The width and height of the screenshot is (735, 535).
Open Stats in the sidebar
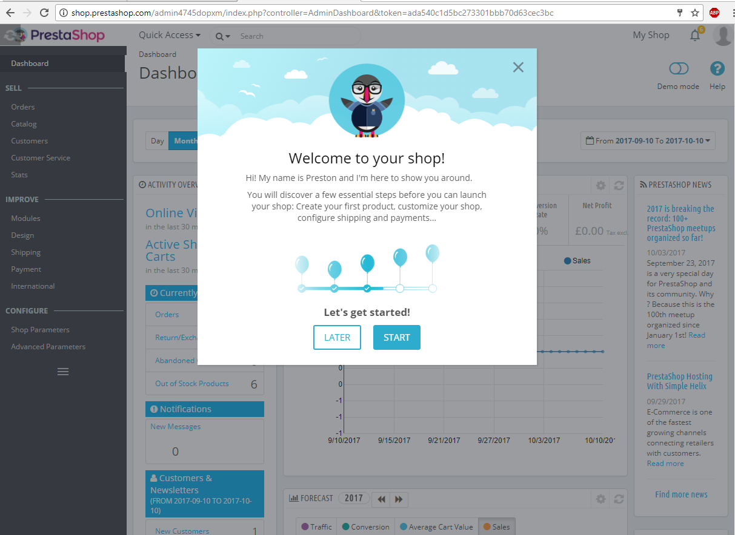tap(19, 175)
